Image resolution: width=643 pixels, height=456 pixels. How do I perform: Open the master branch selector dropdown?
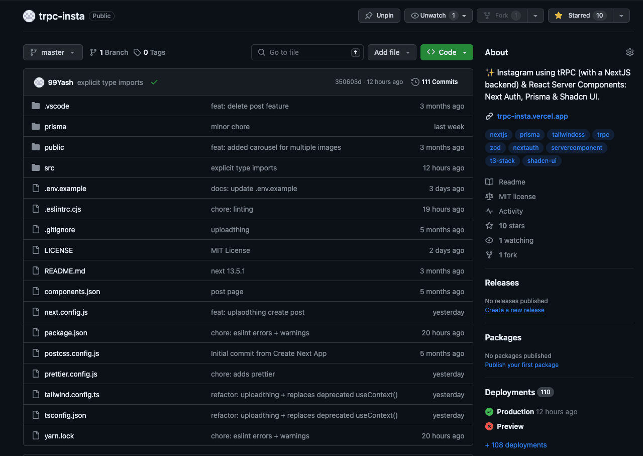coord(53,52)
